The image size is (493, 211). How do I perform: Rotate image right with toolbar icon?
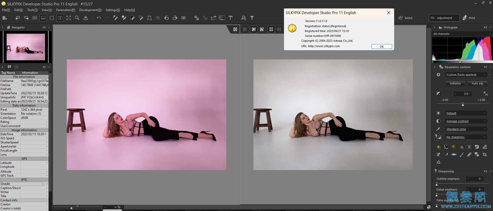pos(175,18)
